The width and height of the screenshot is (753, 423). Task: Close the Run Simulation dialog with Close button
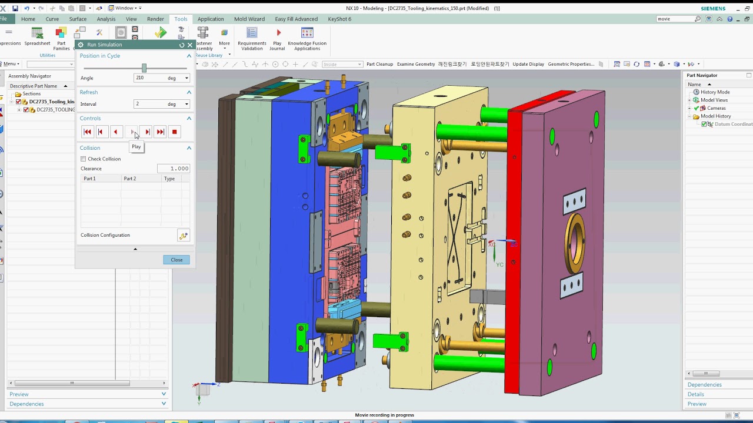point(176,260)
